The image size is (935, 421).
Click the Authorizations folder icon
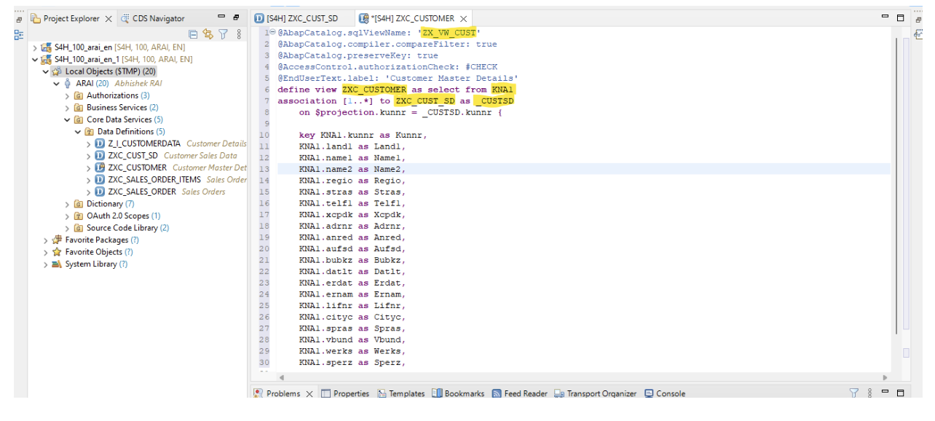point(78,95)
